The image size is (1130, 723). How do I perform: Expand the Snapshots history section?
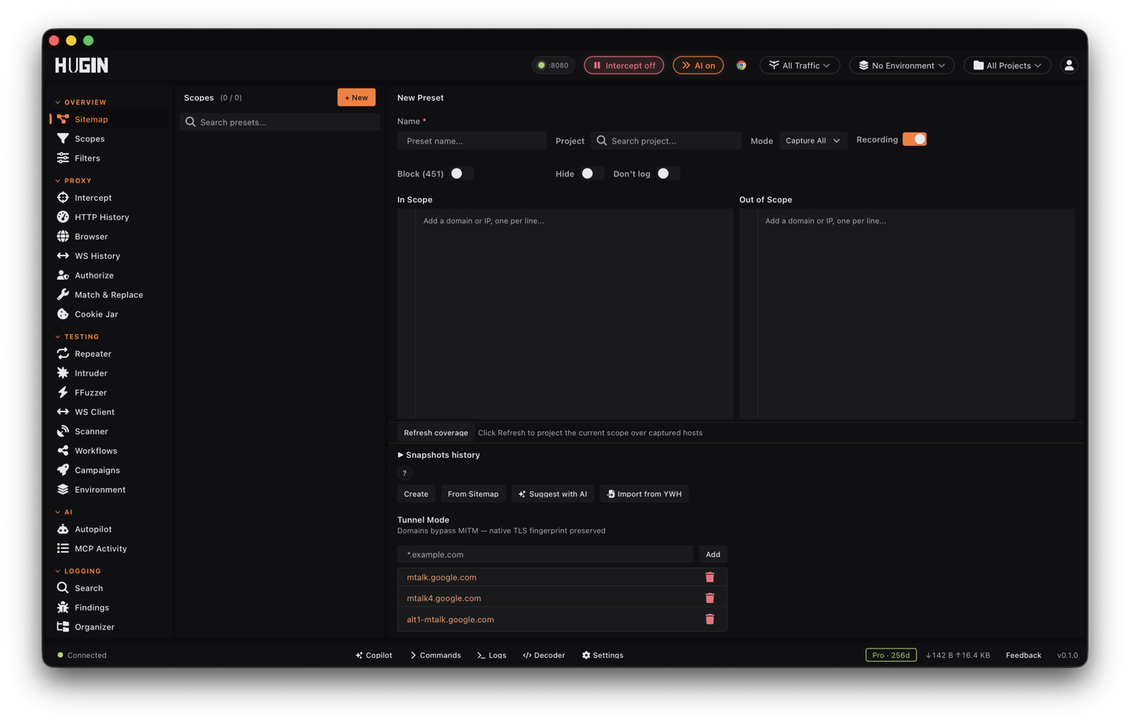[439, 455]
